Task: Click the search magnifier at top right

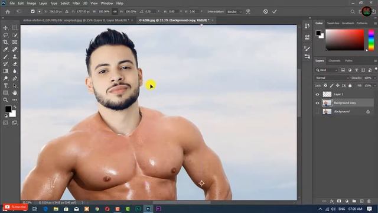Action: (353, 12)
